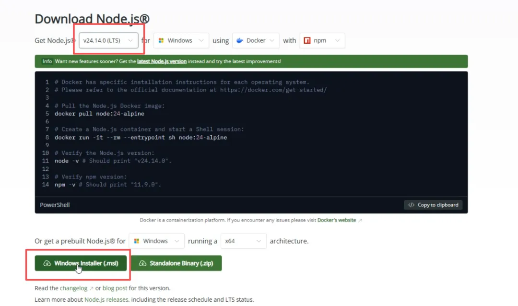Click the latest Node.js version link
518x306 pixels.
162,61
